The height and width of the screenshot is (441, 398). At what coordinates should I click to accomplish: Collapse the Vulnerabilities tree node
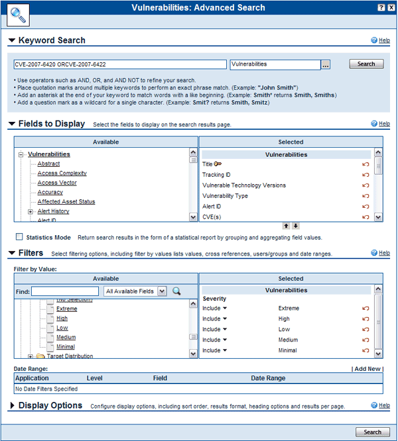[x=21, y=154]
